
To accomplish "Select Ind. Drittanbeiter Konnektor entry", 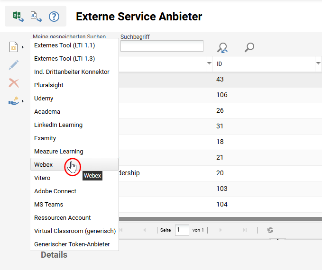I will pyautogui.click(x=74, y=72).
